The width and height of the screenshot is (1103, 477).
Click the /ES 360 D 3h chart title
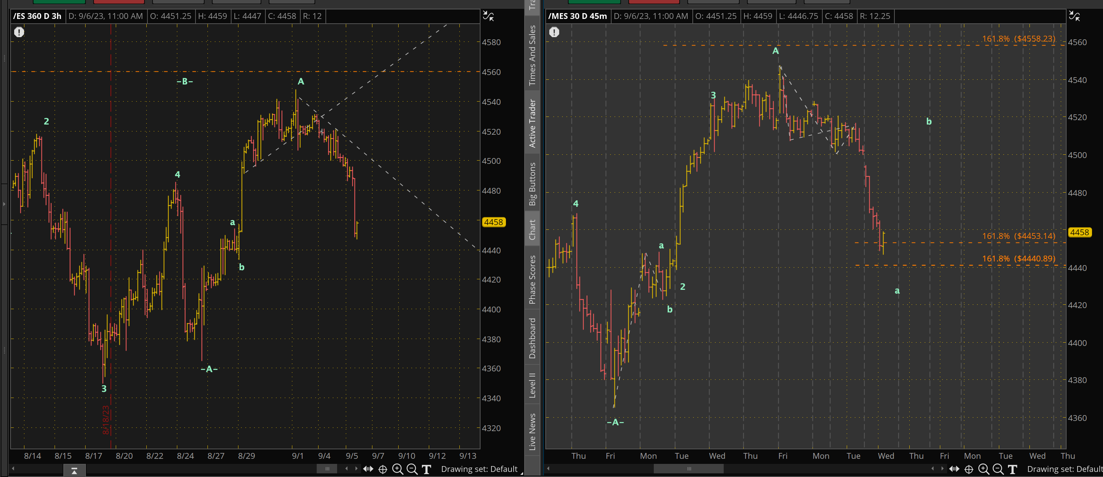[x=37, y=16]
